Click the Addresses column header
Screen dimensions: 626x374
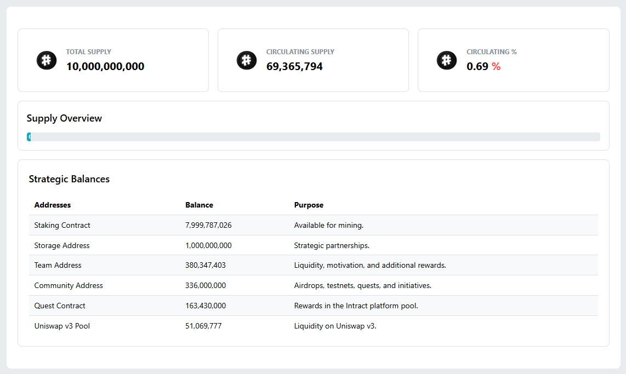pyautogui.click(x=52, y=205)
